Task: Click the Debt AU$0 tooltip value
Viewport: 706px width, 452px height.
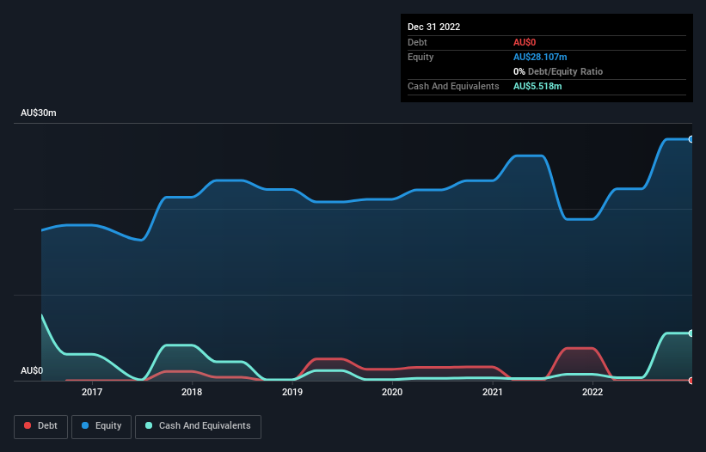Action: click(x=525, y=42)
